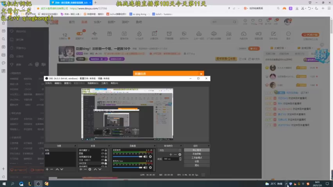This screenshot has height=187, width=333.
Task: Remove selected scene with minus icon
Action: [x=52, y=169]
